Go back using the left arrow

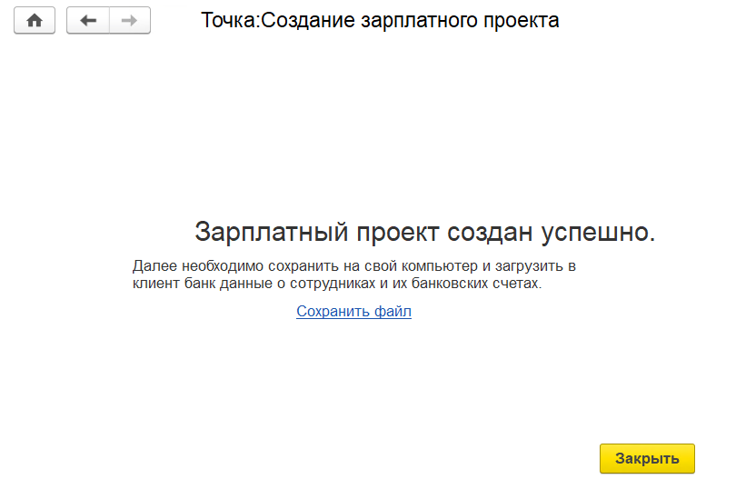(88, 21)
